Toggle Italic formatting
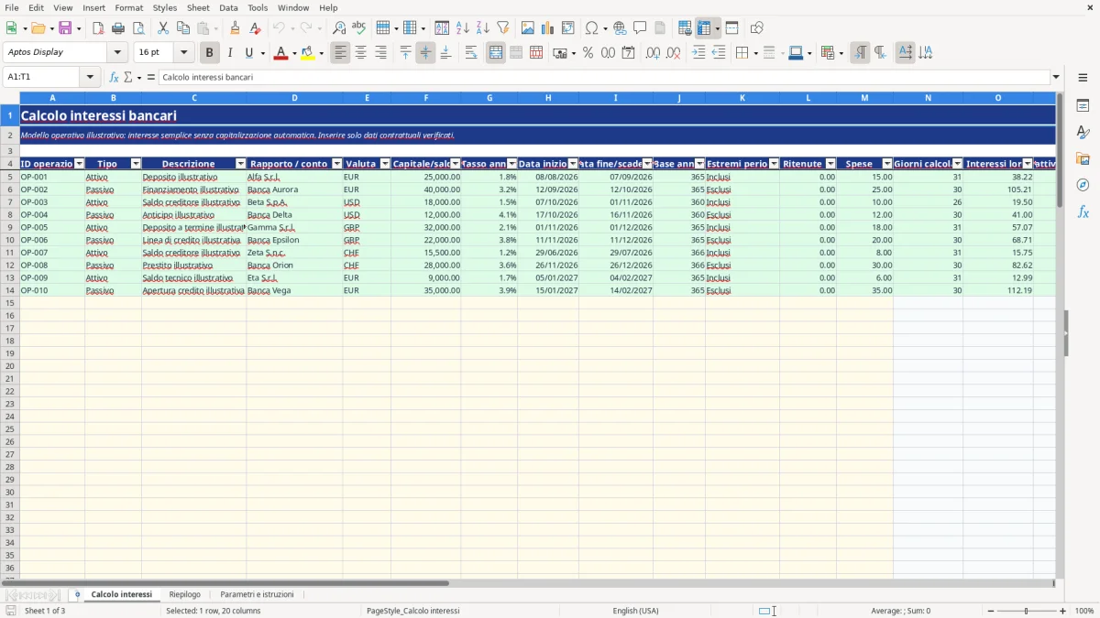 click(x=229, y=53)
